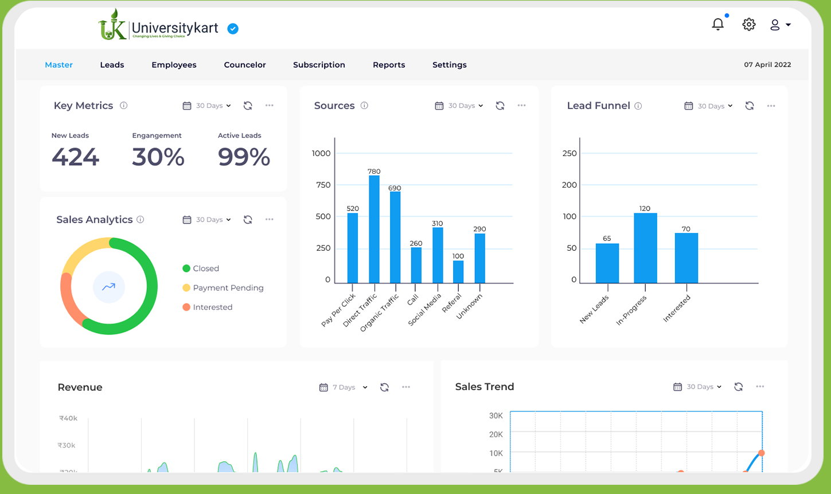Click the Revenue calendar icon
831x494 pixels.
point(323,387)
